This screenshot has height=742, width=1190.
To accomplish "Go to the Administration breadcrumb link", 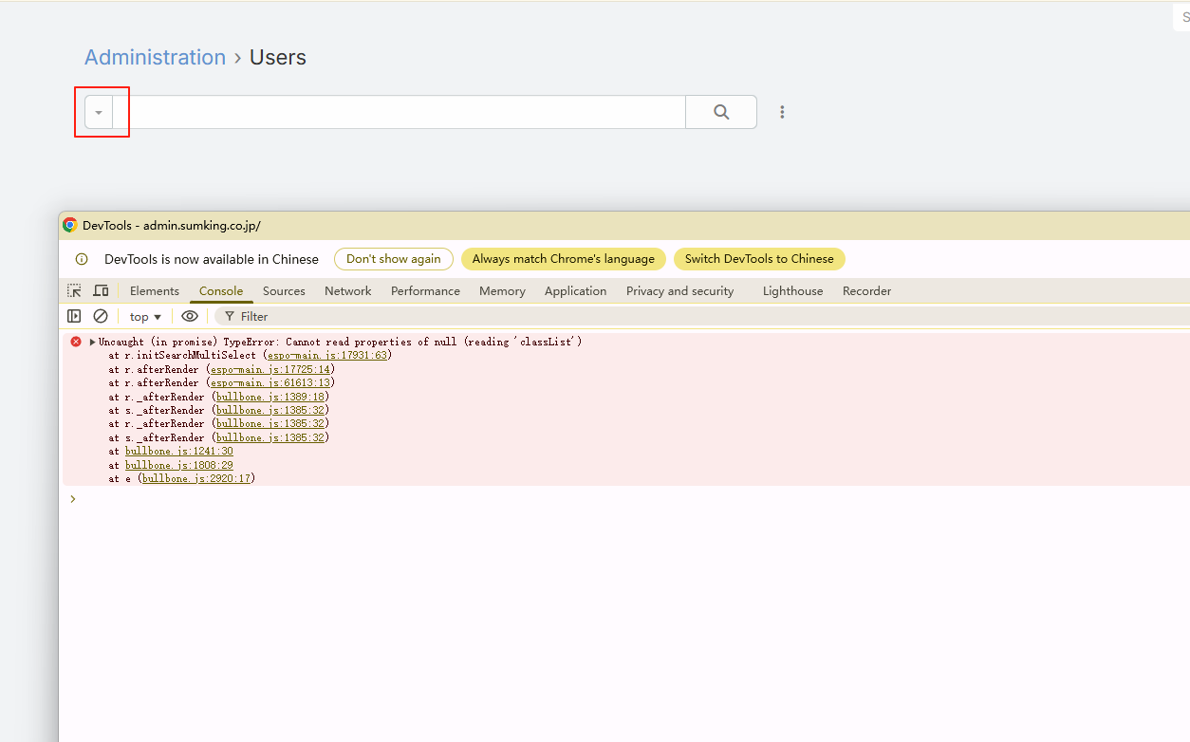I will pyautogui.click(x=155, y=57).
